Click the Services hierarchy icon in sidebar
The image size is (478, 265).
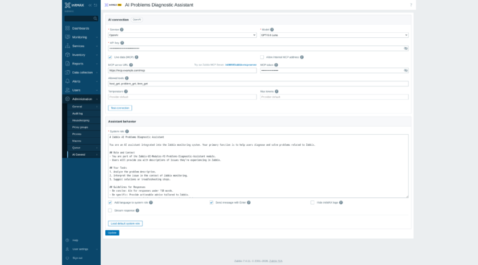(x=67, y=46)
